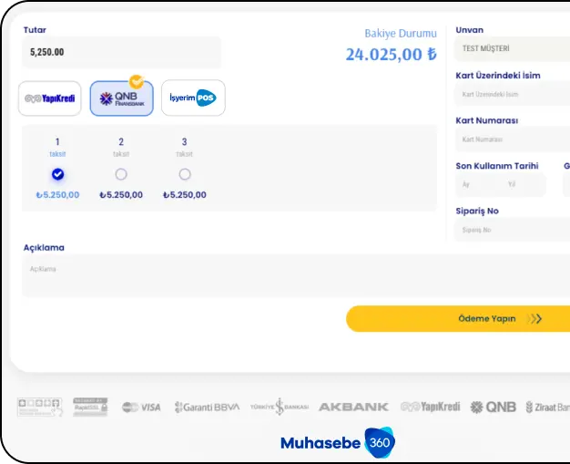Click the Akbank logo in footer
Image resolution: width=570 pixels, height=464 pixels.
(x=353, y=407)
